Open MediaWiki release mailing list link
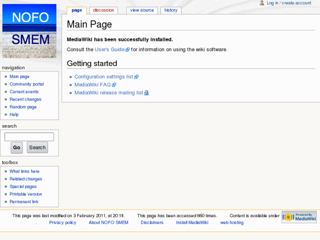Image resolution: width=320 pixels, height=240 pixels. [x=109, y=93]
